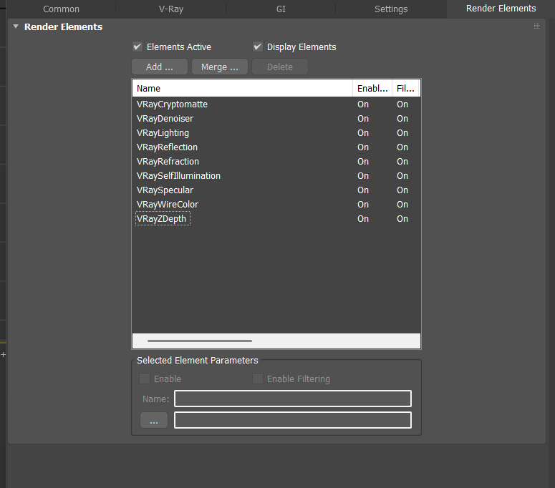
Task: Collapse the Render Elements rollout triangle
Action: (16, 26)
